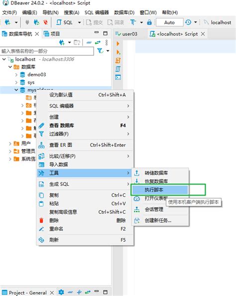This screenshot has width=236, height=296.
Task: Minimize the navigator panel
Action: coord(97,33)
